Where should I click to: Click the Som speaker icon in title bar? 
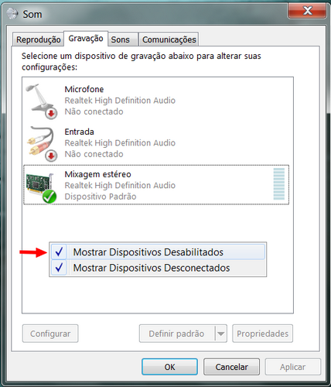[12, 13]
